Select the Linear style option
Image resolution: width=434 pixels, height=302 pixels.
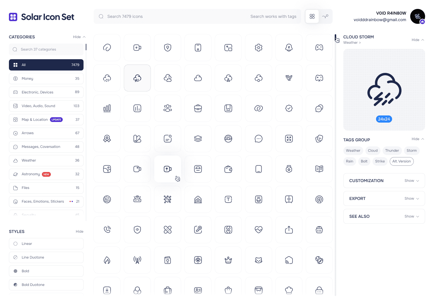[x=46, y=244]
